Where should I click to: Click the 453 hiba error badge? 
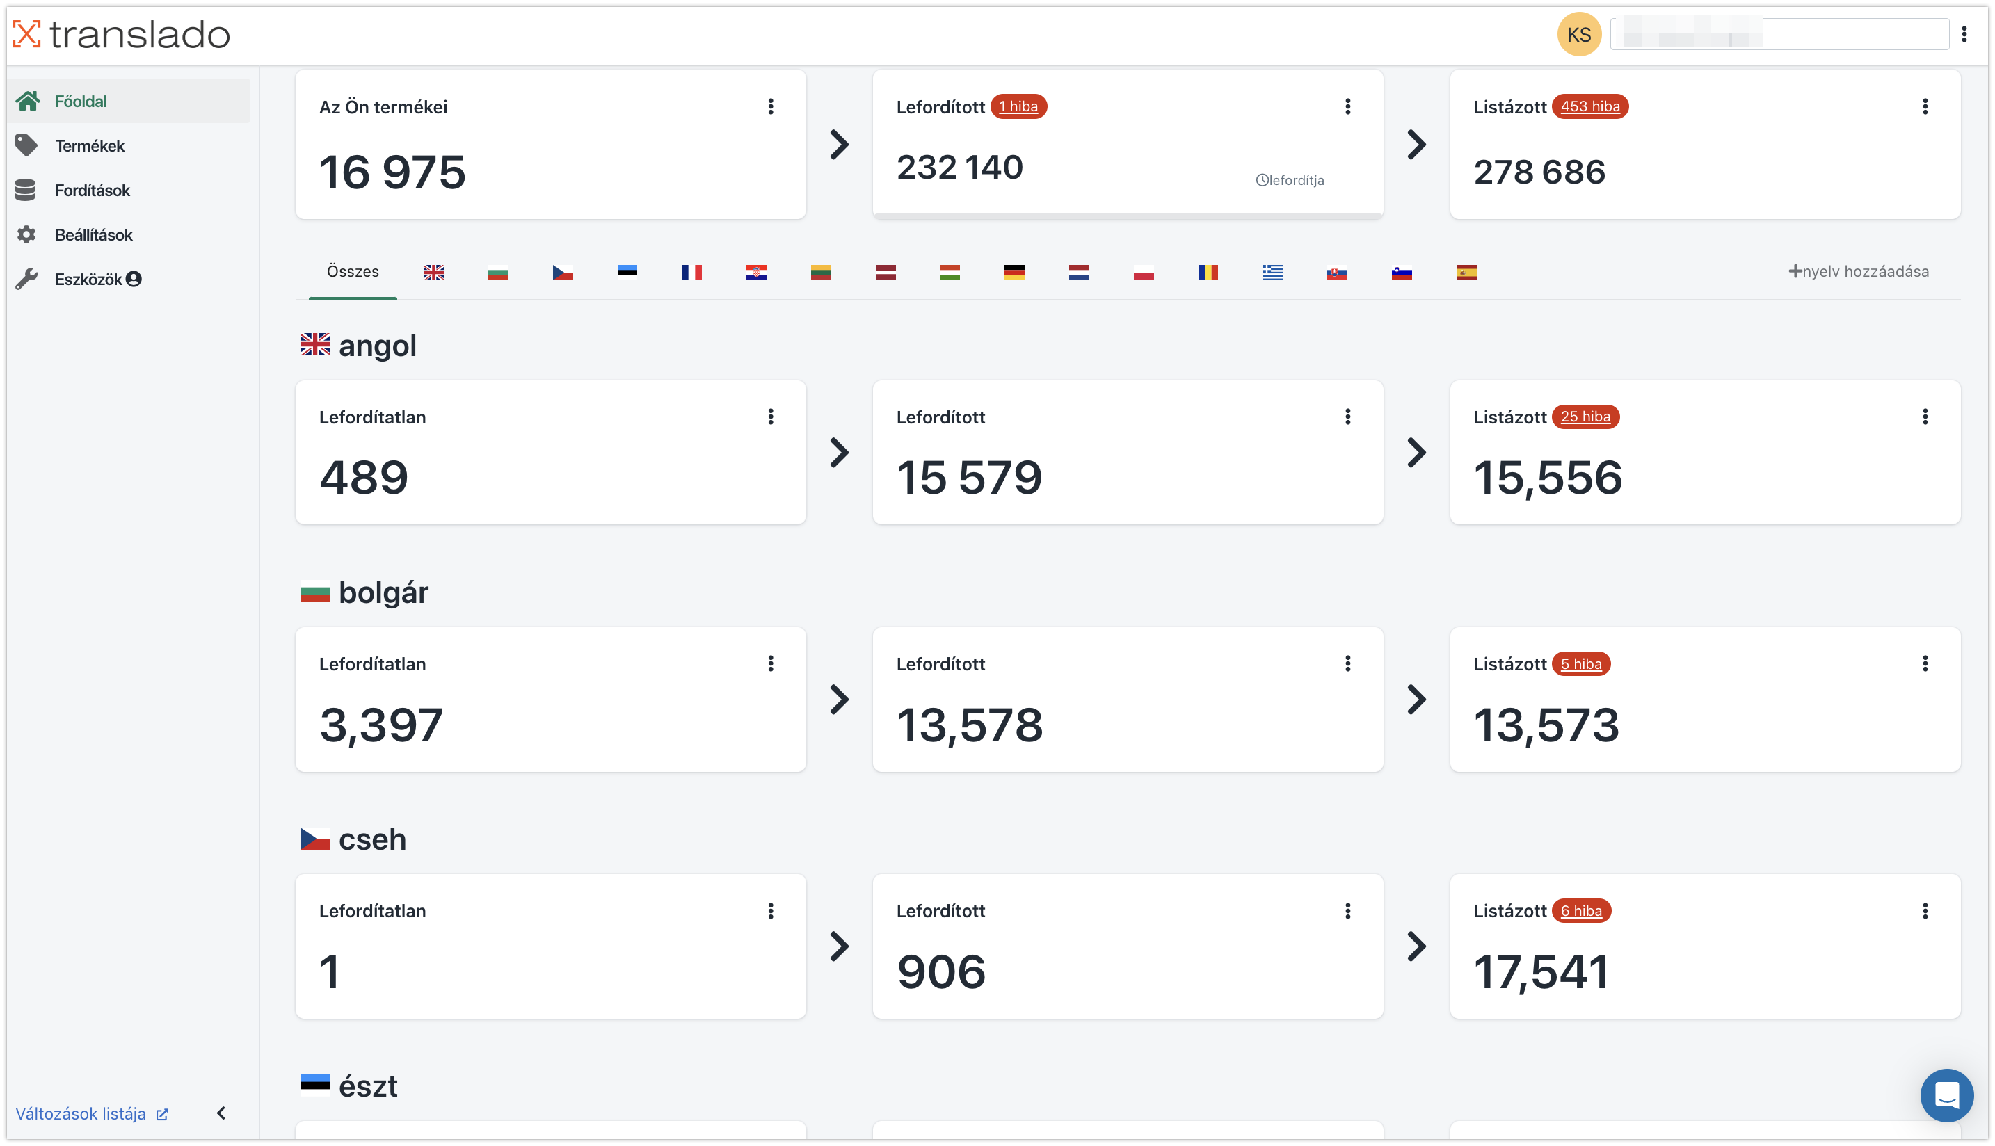(x=1589, y=106)
